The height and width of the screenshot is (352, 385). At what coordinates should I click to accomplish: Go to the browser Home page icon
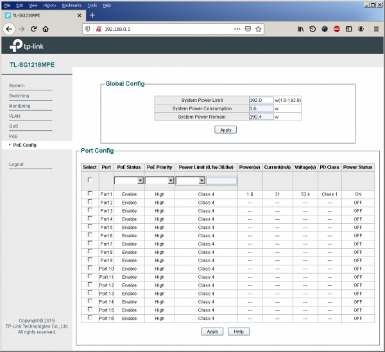(46, 29)
